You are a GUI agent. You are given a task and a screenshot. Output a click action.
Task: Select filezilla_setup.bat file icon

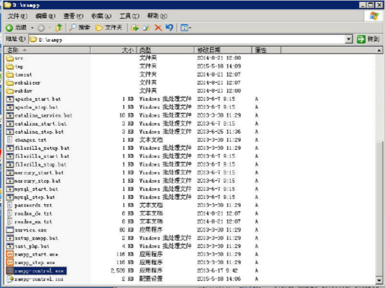(10, 148)
